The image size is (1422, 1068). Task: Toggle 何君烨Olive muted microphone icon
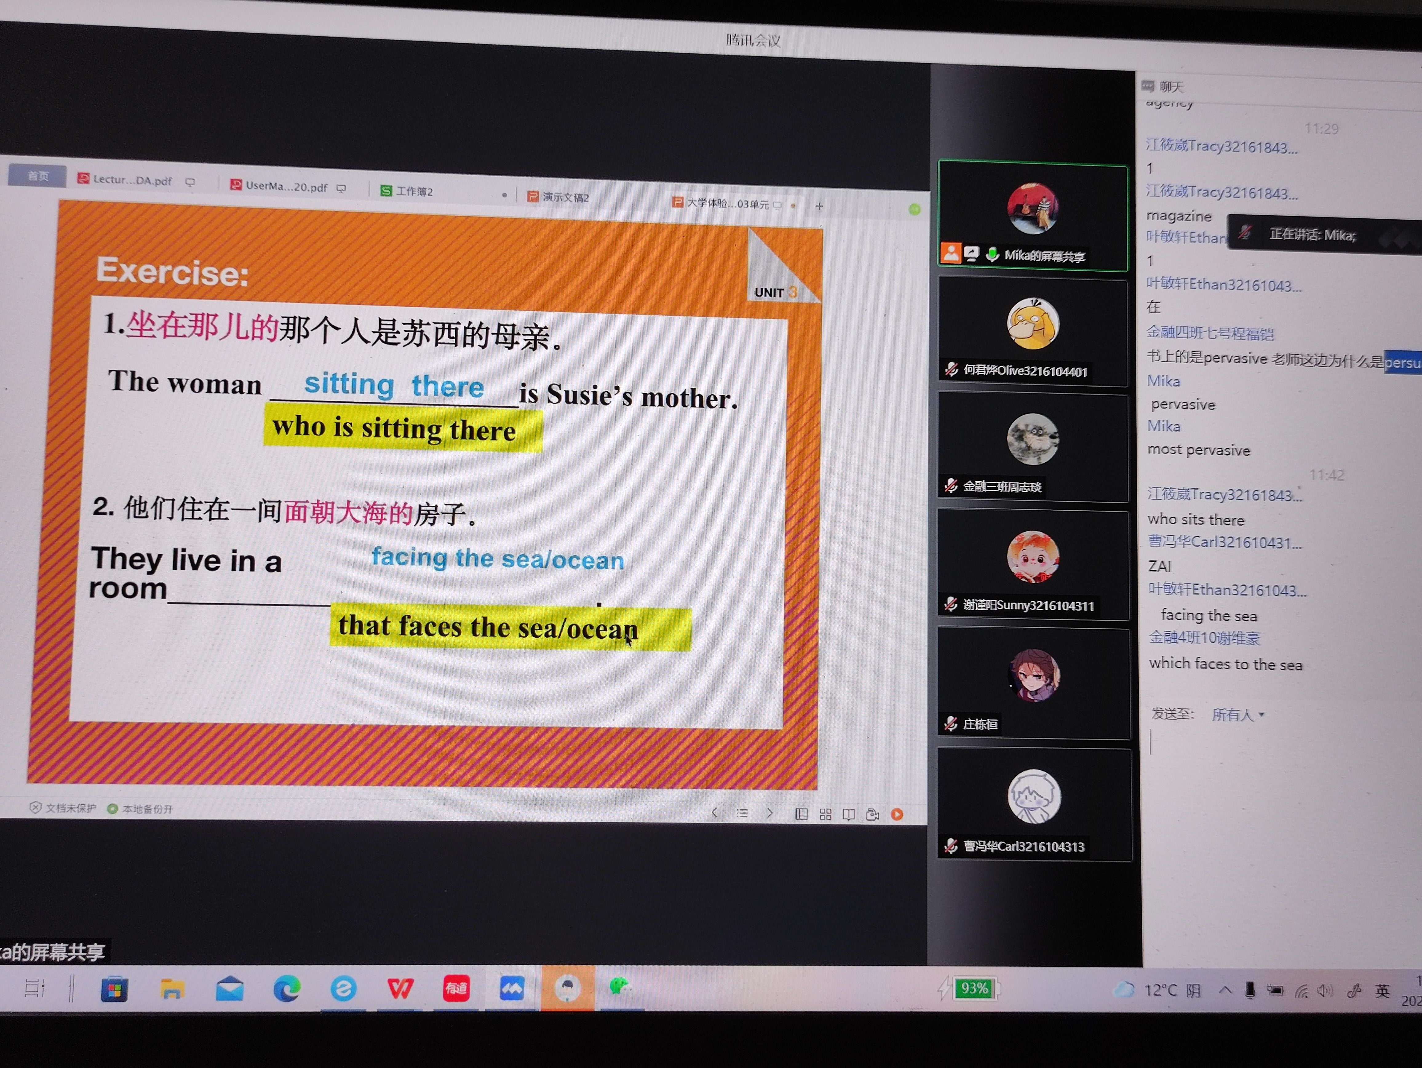click(x=951, y=369)
